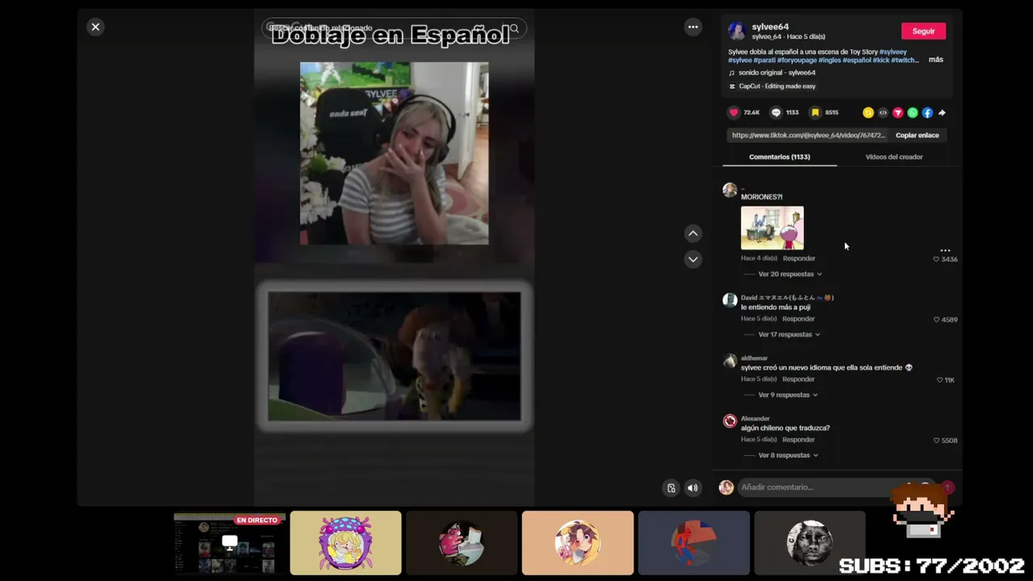Select the blonde chibi avatar participant tile
The height and width of the screenshot is (581, 1033).
tap(345, 543)
